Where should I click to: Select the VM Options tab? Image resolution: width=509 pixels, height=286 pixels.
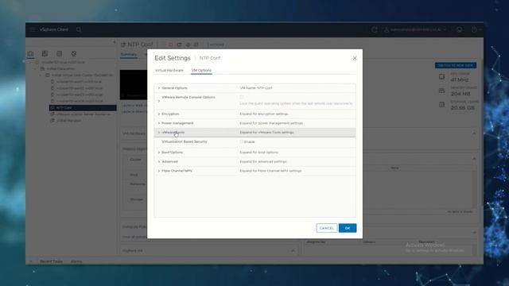(201, 71)
